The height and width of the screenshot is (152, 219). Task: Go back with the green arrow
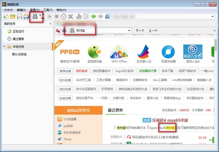pyautogui.click(x=93, y=16)
